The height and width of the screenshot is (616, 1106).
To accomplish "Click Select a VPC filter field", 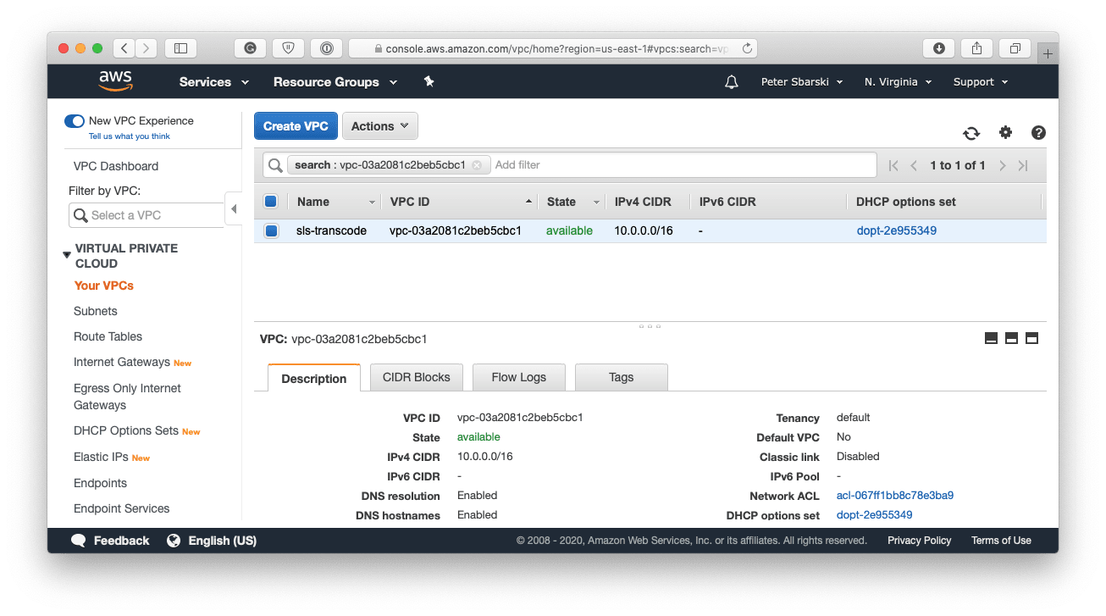I will tap(147, 215).
